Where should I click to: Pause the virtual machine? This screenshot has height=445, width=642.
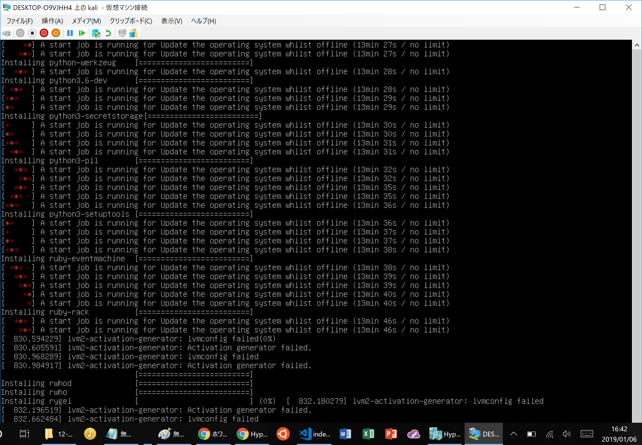(x=70, y=33)
